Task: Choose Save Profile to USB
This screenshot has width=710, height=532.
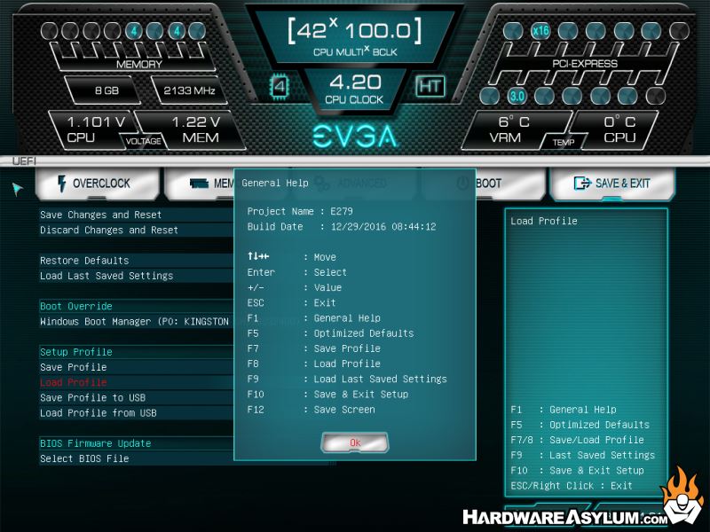Action: point(137,398)
